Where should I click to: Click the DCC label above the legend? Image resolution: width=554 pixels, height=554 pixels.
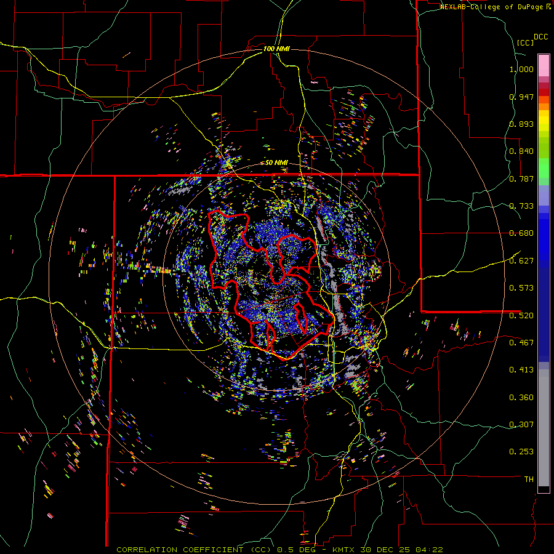tap(540, 37)
